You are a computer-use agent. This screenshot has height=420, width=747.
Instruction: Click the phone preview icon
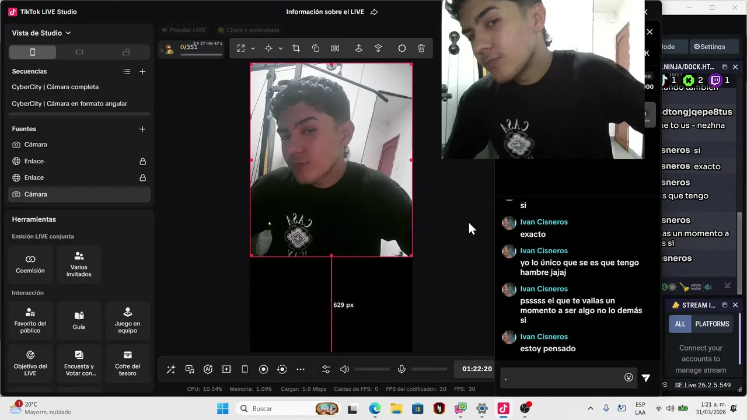point(245,369)
